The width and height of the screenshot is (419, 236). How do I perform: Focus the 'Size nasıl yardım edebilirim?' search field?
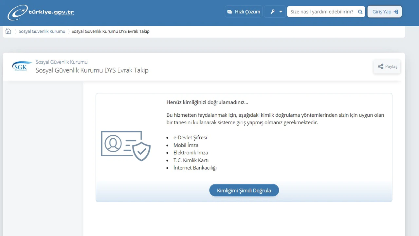click(x=322, y=12)
